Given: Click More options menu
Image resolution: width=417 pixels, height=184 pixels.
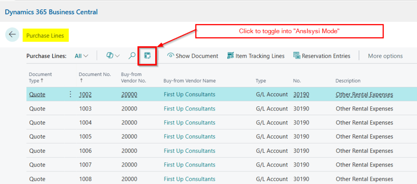Looking at the screenshot, I should pos(385,56).
